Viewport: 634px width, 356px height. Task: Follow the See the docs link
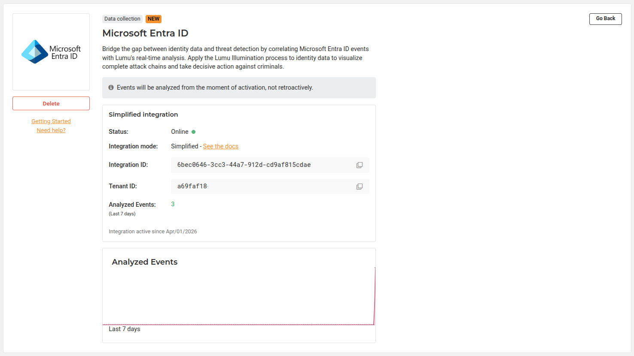(220, 146)
